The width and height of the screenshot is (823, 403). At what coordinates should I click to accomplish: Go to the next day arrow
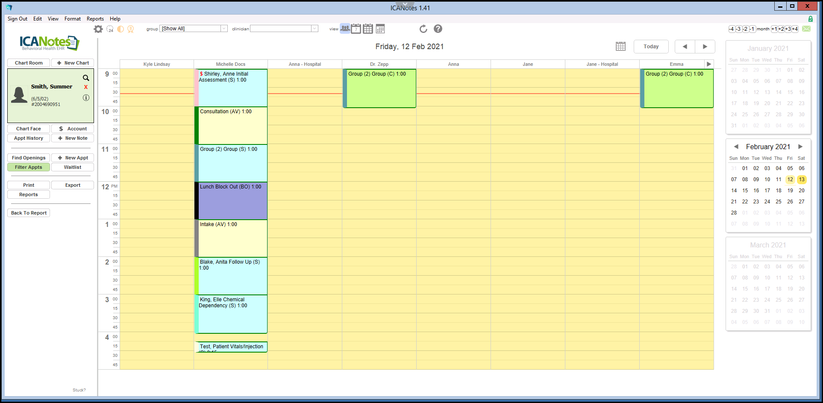click(705, 47)
